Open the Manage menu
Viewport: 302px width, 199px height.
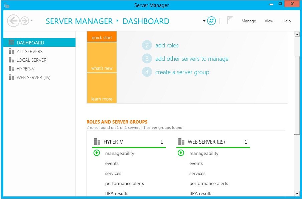249,21
